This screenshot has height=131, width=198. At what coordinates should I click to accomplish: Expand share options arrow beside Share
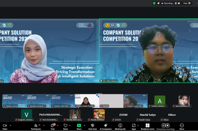(x=85, y=125)
